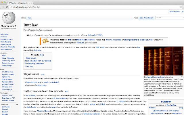This screenshot has height=115, width=184.
Task: Bookmark page with the star icon
Action: tap(181, 7)
